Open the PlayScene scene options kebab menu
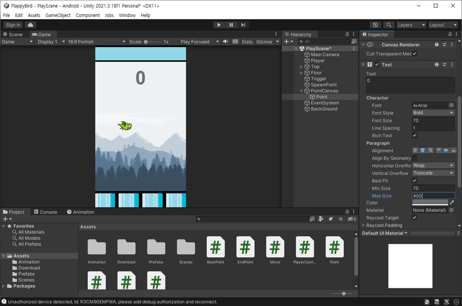Image resolution: width=462 pixels, height=306 pixels. [x=354, y=48]
